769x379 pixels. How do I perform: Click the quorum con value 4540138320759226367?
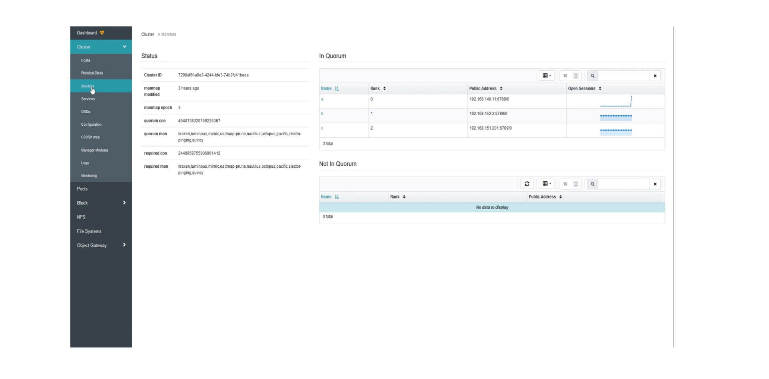199,121
